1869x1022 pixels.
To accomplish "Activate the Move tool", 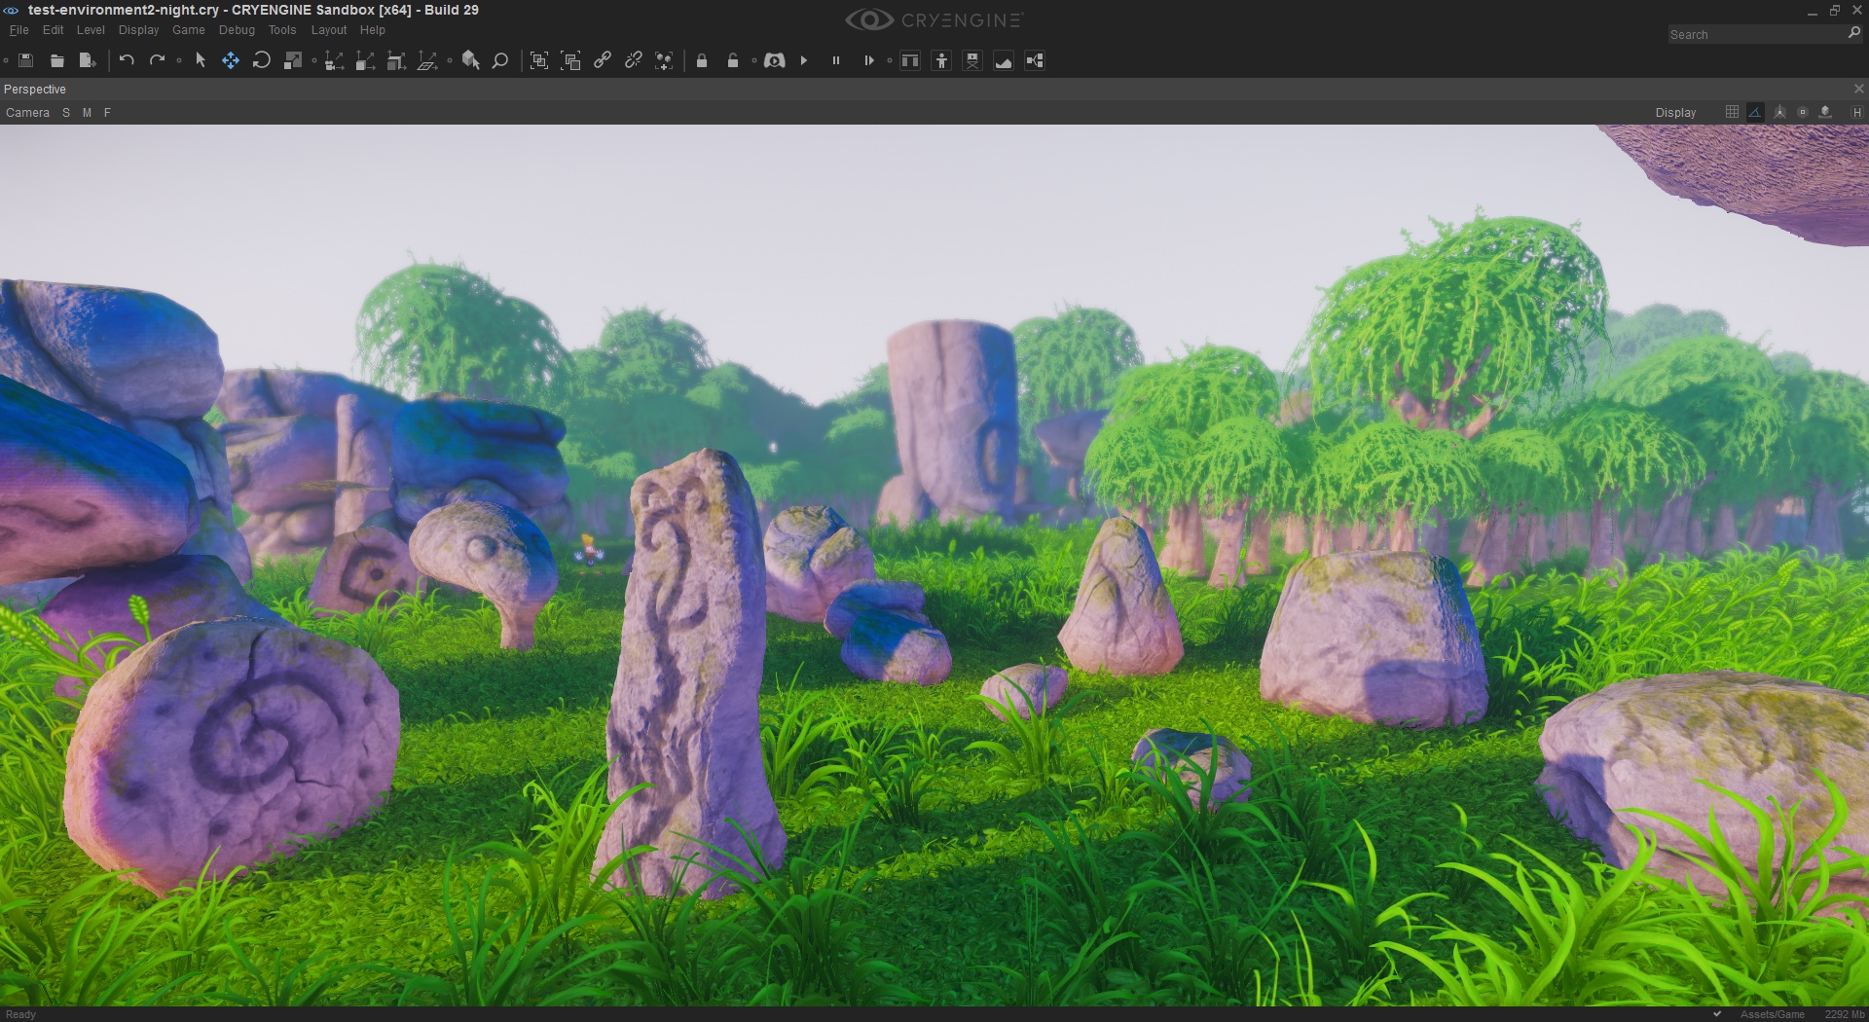I will [231, 60].
